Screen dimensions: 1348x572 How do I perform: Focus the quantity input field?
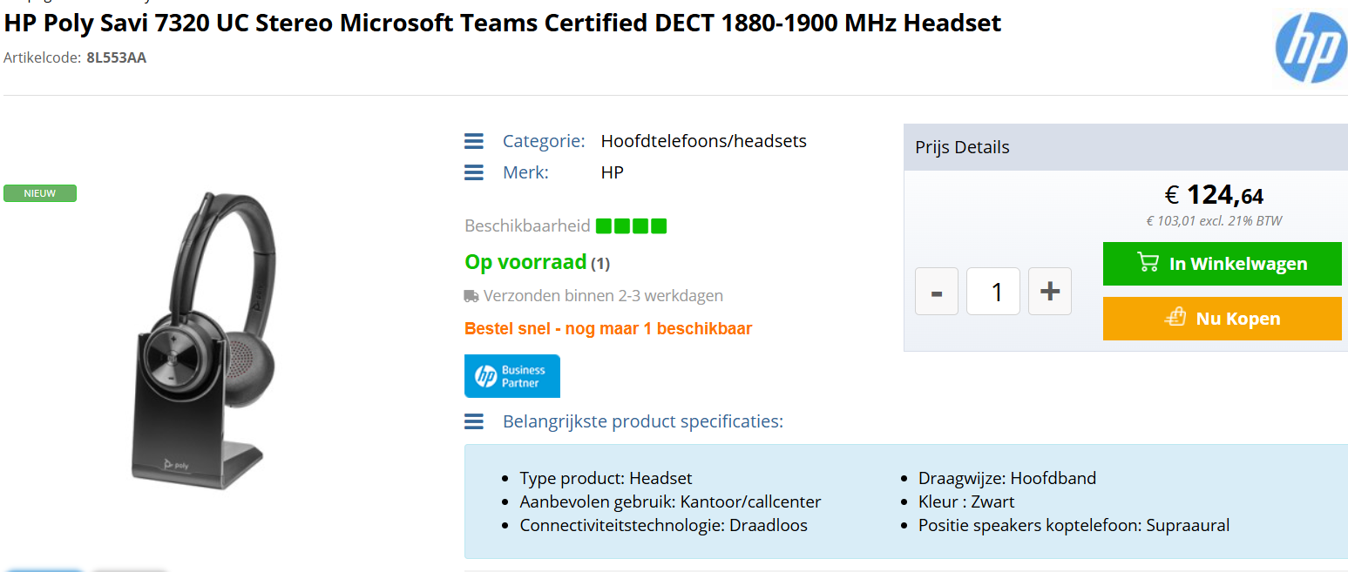pos(993,292)
